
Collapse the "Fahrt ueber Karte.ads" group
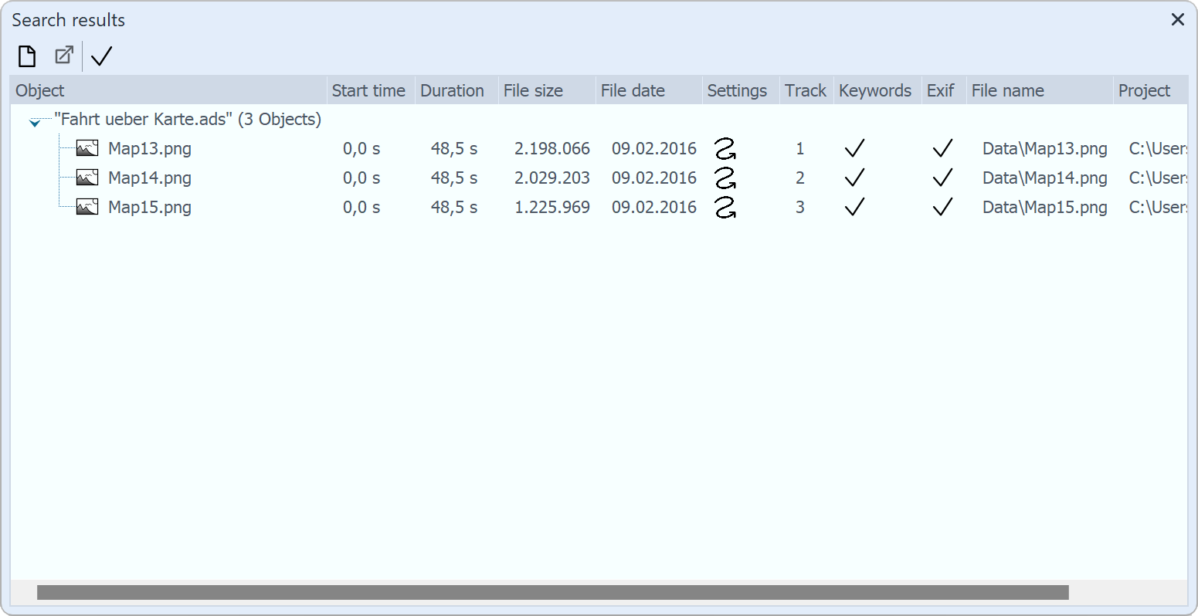35,122
